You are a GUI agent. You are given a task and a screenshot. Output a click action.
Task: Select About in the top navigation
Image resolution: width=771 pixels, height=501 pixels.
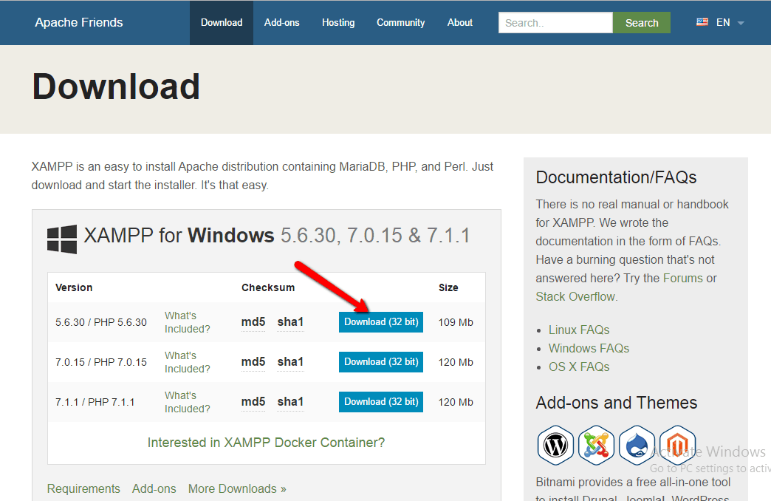[460, 23]
